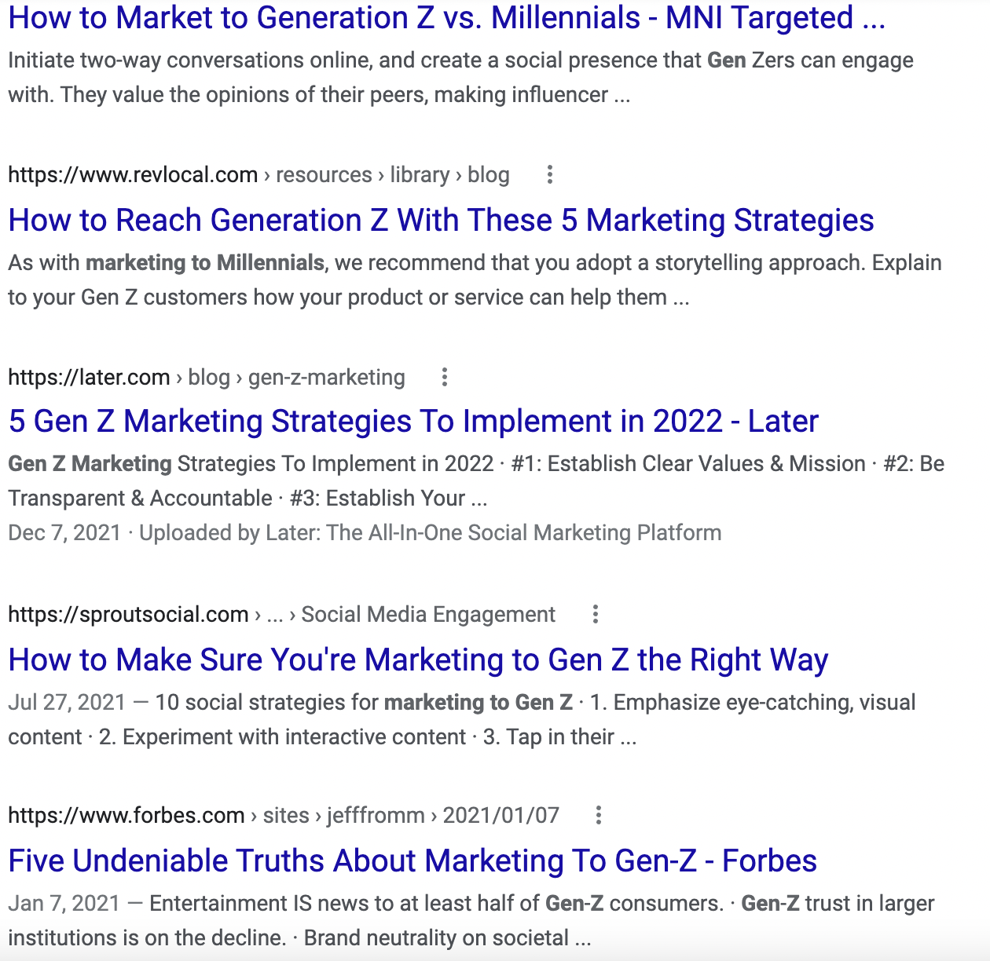Click the https://later.com URL breadcrumb

89,378
